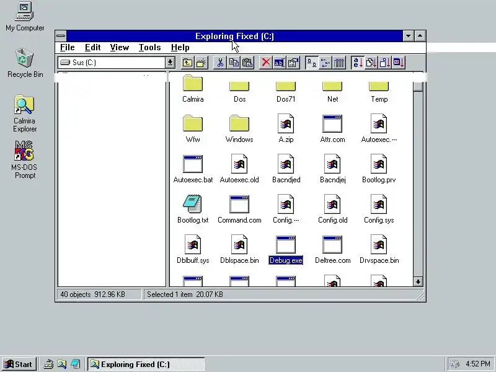Go up one folder level in toolbar
Viewport: 496px width, 372px height.
(188, 63)
